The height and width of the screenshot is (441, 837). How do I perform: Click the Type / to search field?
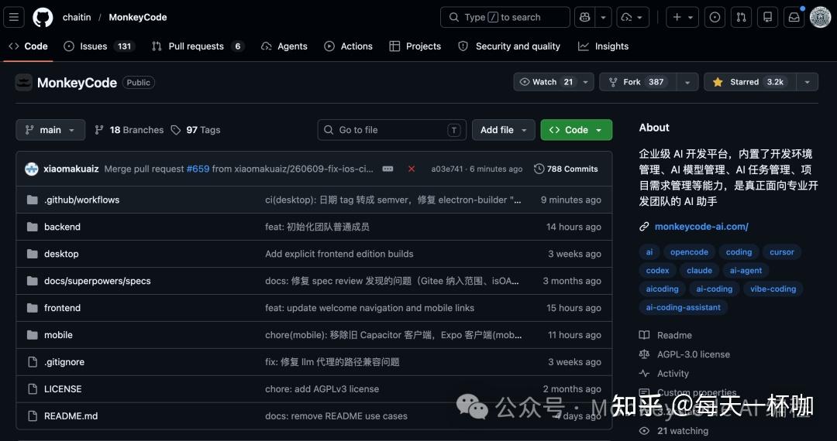[x=505, y=17]
